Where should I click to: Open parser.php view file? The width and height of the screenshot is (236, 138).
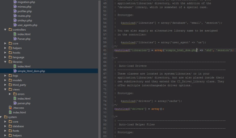coord(24,103)
